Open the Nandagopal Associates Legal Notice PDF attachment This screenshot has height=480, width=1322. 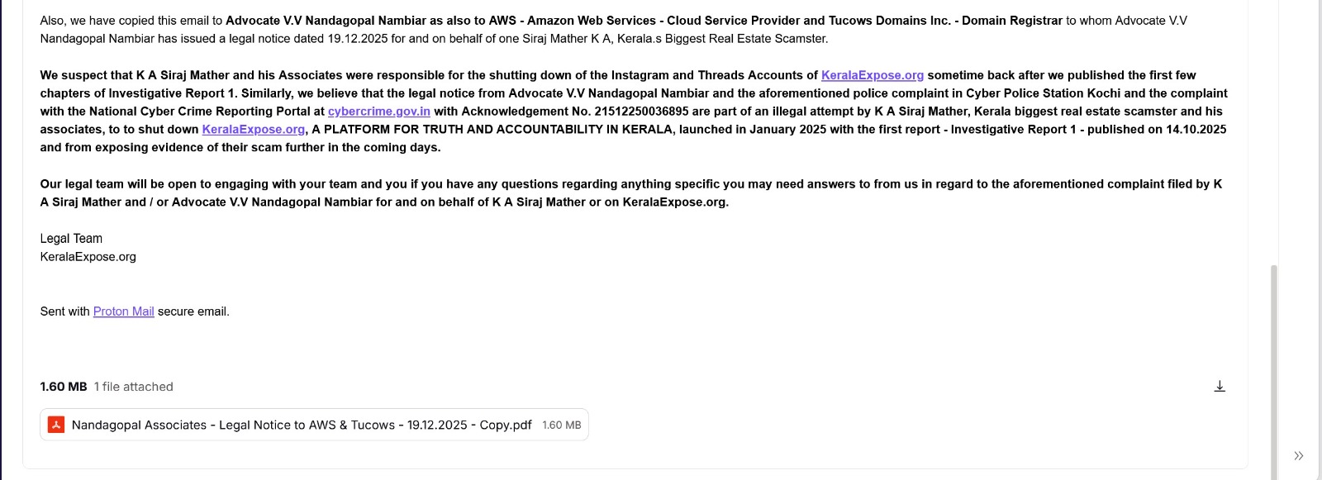pos(301,425)
